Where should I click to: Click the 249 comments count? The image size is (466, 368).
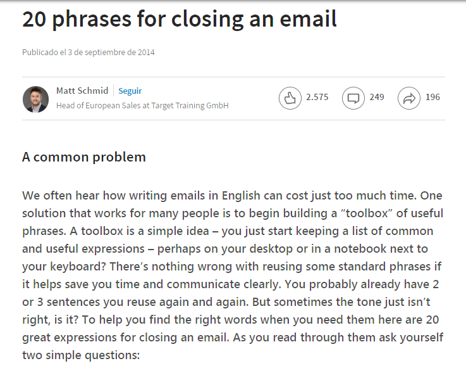pos(377,98)
